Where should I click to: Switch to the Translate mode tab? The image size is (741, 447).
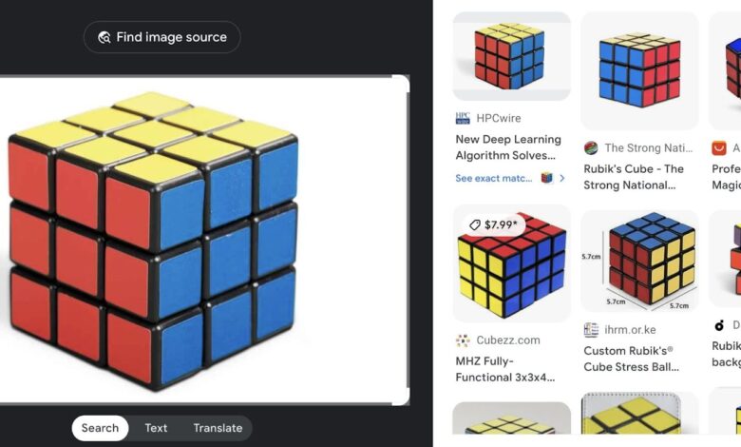click(x=218, y=428)
